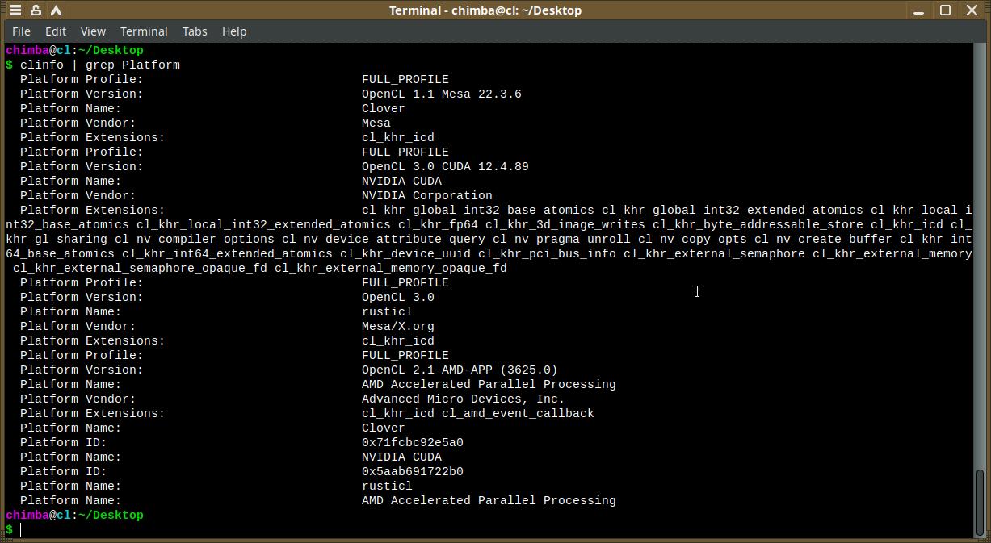Click 'cl_khr_global_int32_extended_atomics' extension text
This screenshot has height=543, width=991.
click(x=733, y=210)
